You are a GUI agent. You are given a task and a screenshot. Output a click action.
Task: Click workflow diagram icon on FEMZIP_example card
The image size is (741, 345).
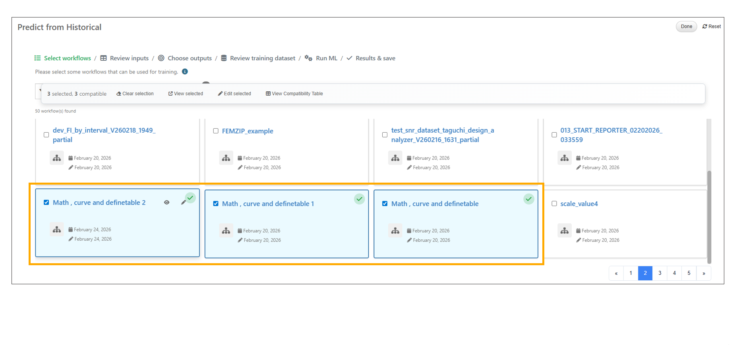pos(226,158)
